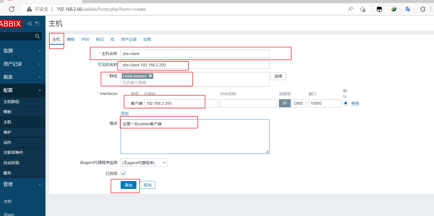
Task: Open 动作 actions in sidebar
Action: click(23, 143)
